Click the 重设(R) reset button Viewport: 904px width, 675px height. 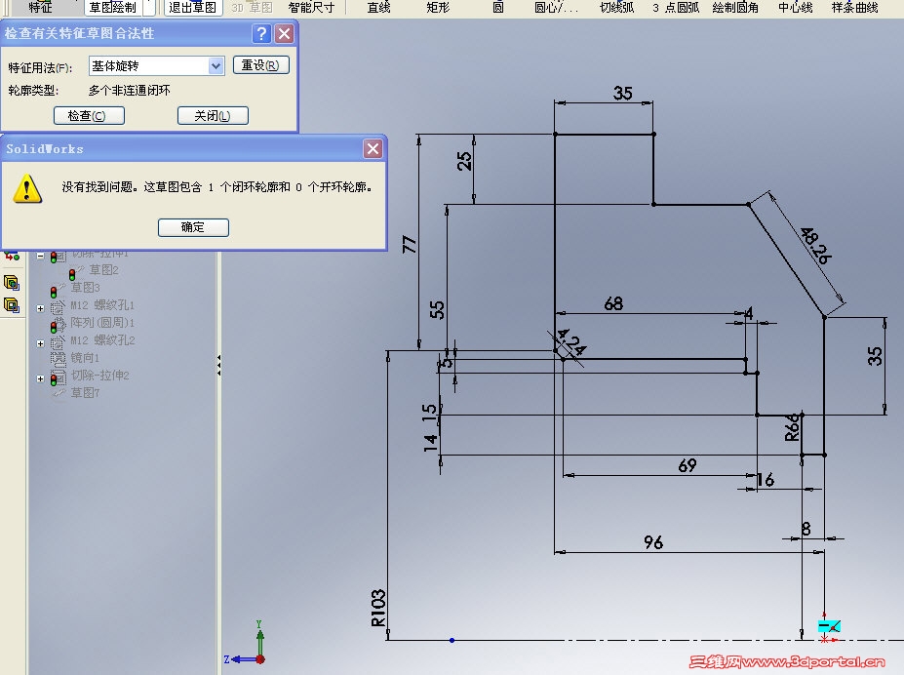point(260,65)
